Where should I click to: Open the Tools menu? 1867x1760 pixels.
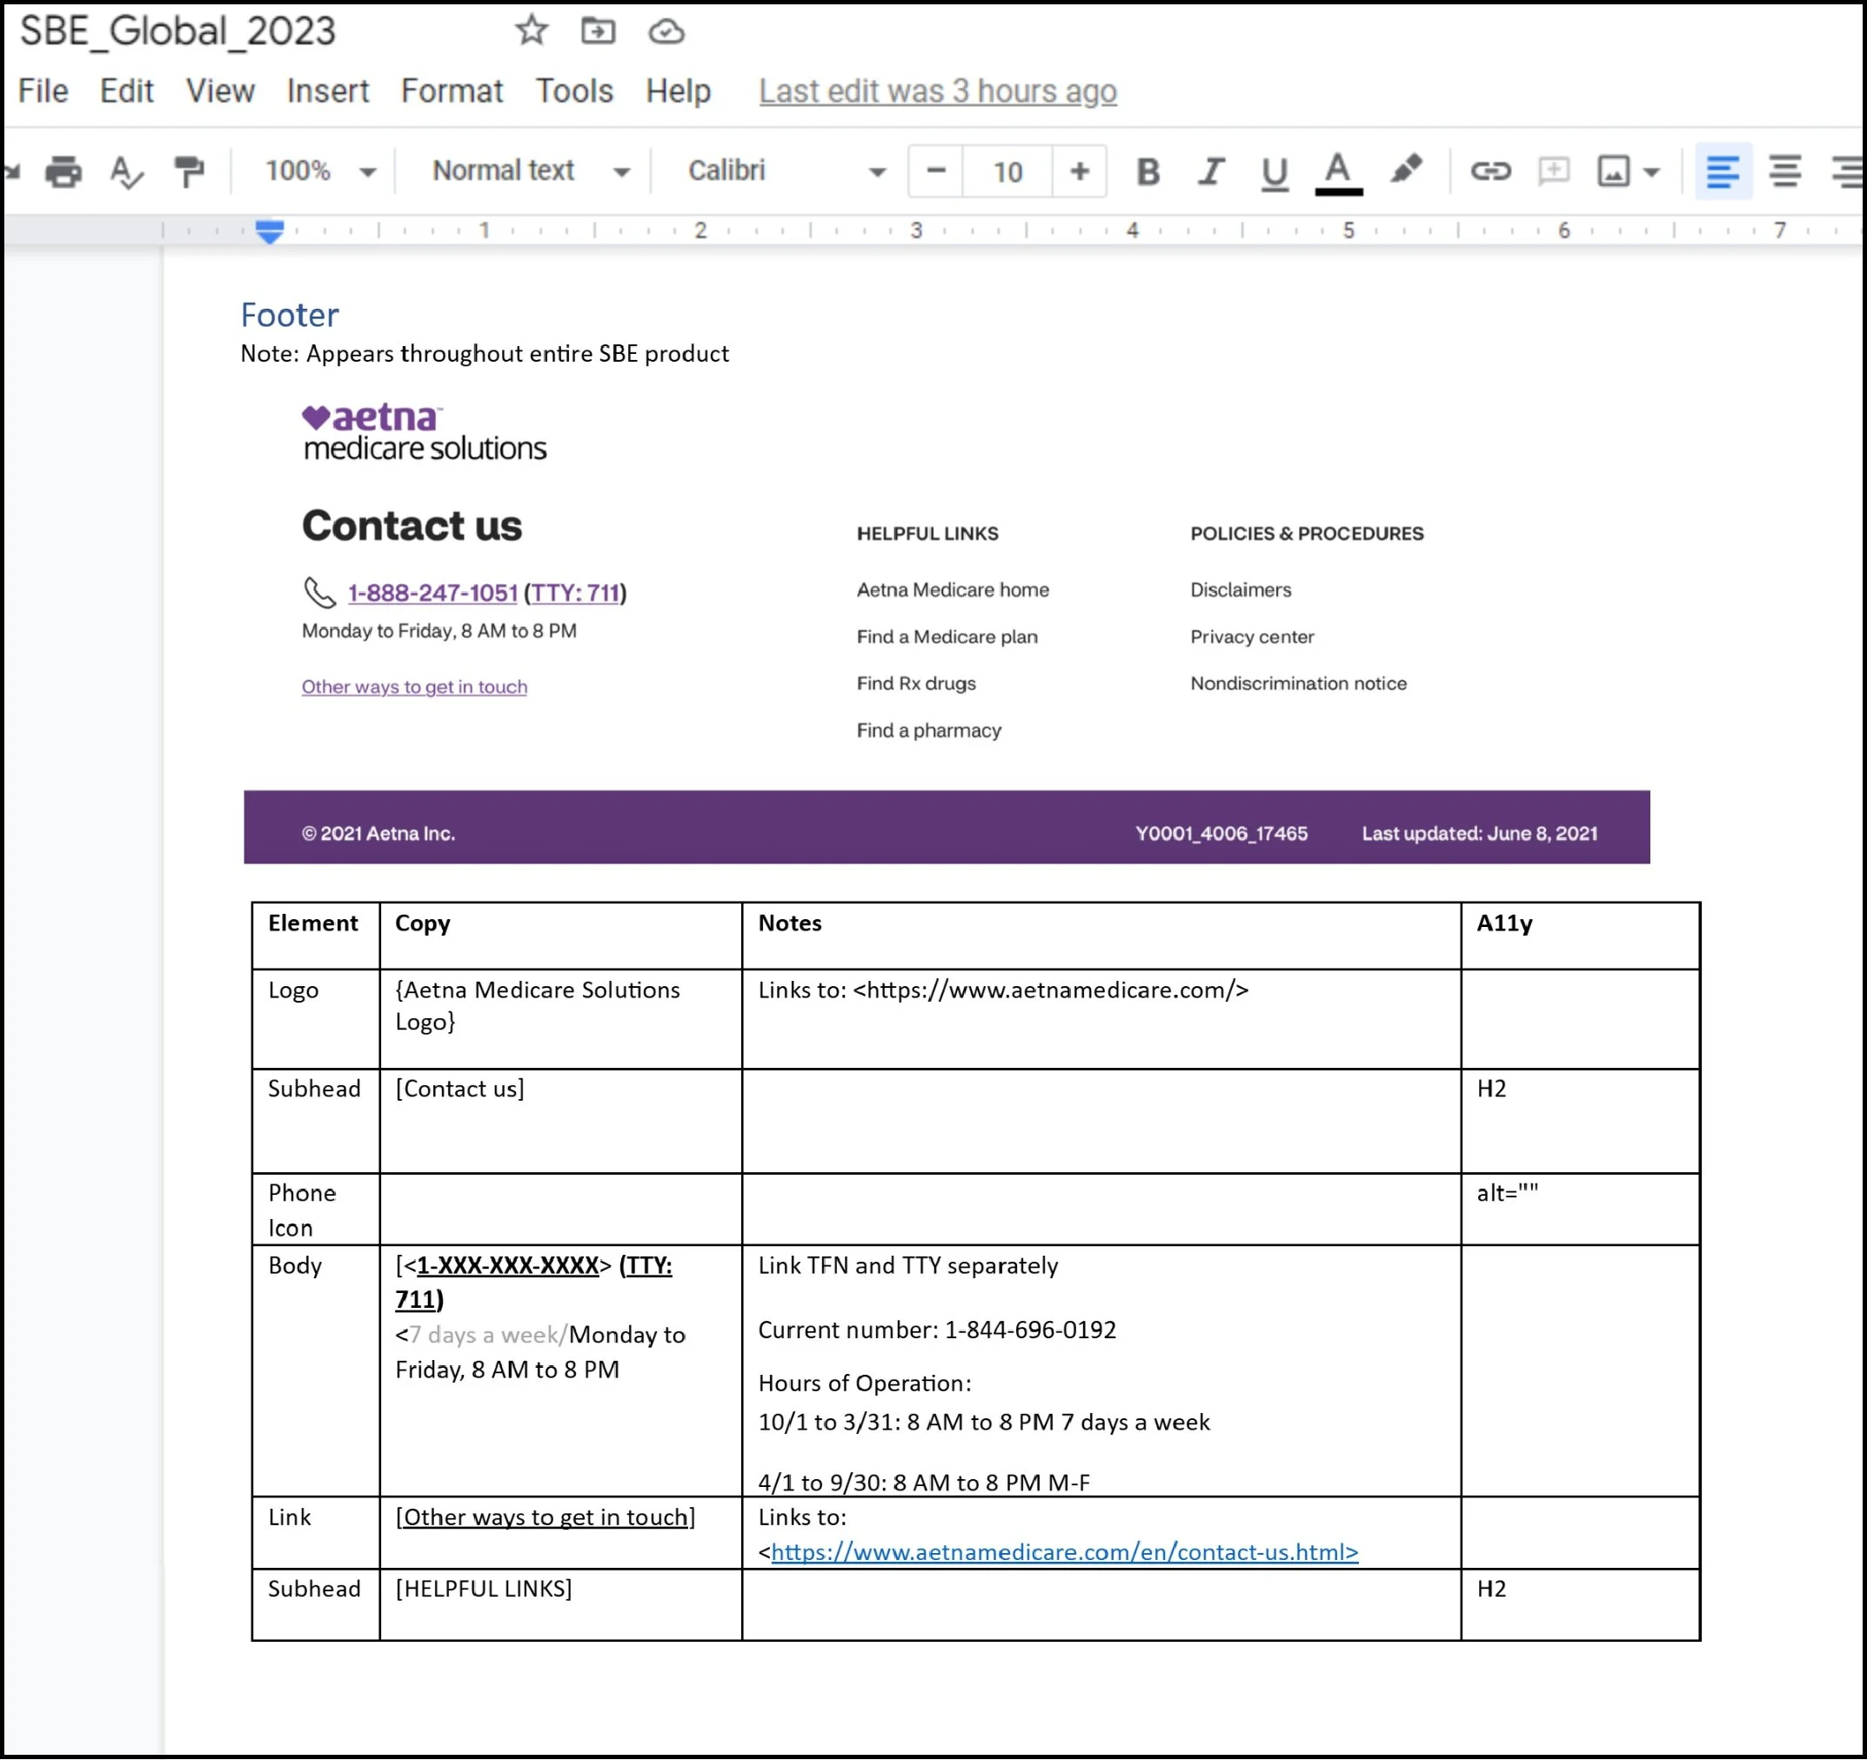tap(574, 91)
